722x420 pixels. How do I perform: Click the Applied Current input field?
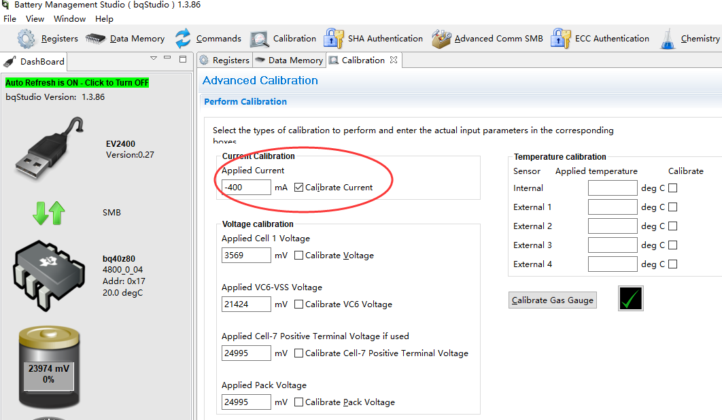[x=245, y=188]
